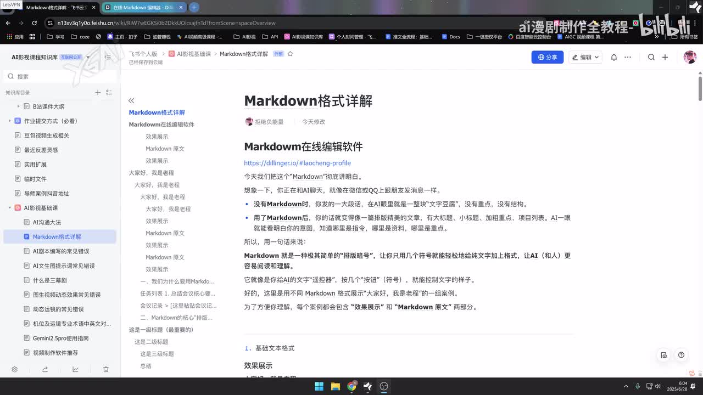Click the plus icon in the header
Screen dimensions: 703x395
[x=665, y=57]
